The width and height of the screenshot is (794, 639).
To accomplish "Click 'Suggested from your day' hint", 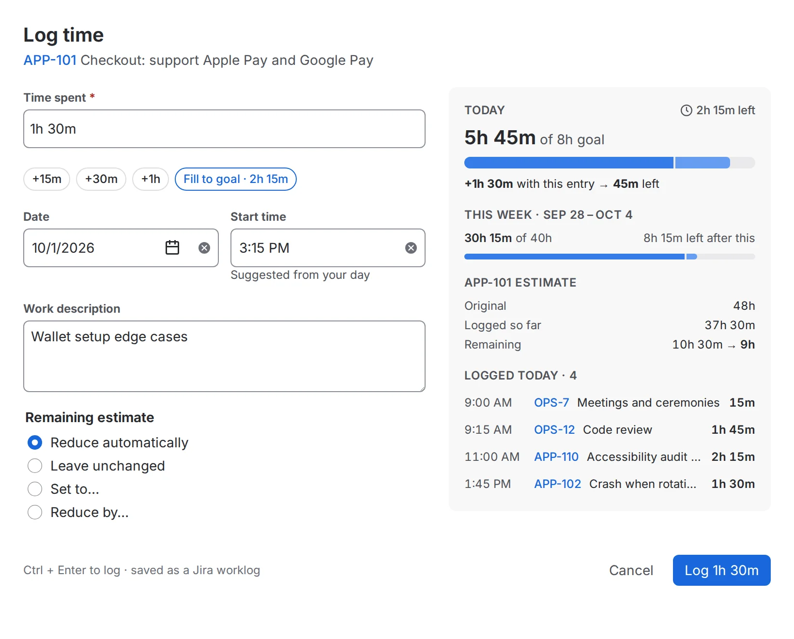I will (x=300, y=275).
